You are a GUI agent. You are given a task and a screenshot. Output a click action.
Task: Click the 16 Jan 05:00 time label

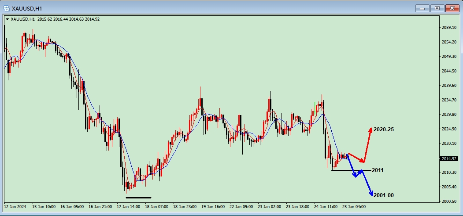click(72, 207)
